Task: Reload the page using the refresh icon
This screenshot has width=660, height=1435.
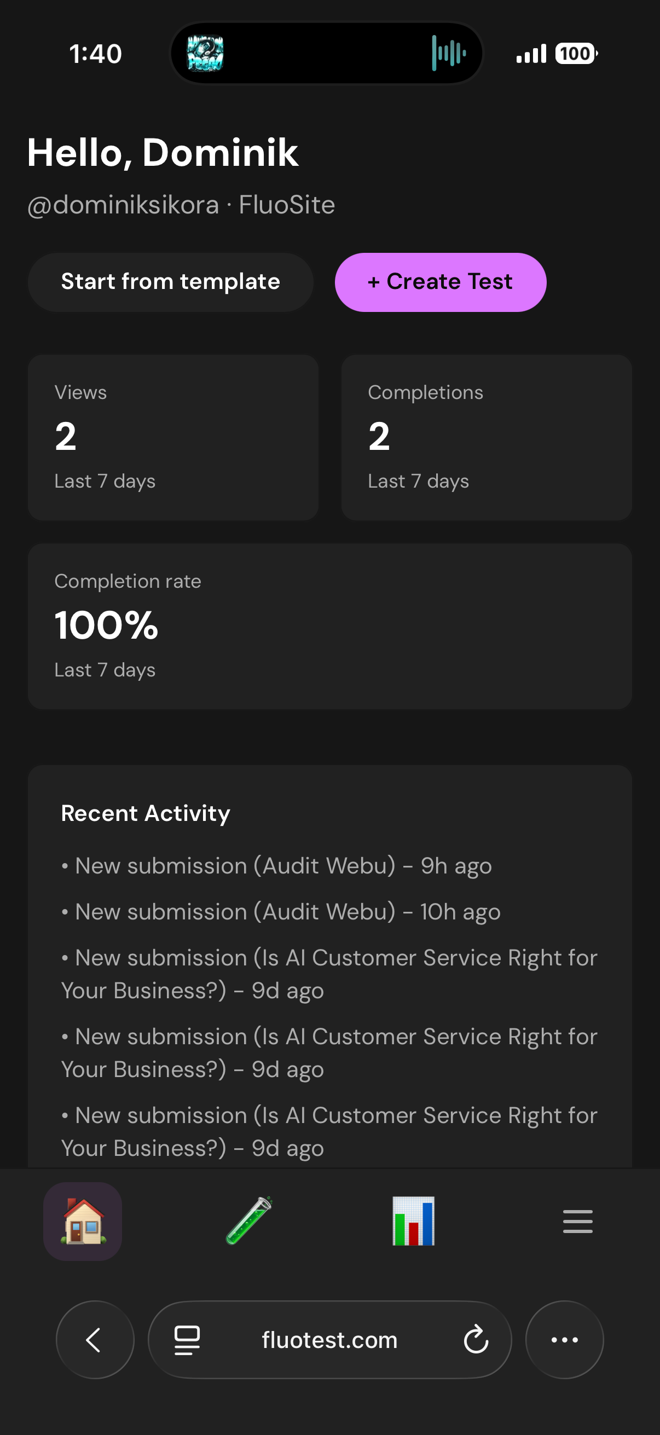Action: pyautogui.click(x=475, y=1340)
